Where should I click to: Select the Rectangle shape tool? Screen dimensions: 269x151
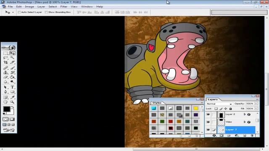pos(12,92)
